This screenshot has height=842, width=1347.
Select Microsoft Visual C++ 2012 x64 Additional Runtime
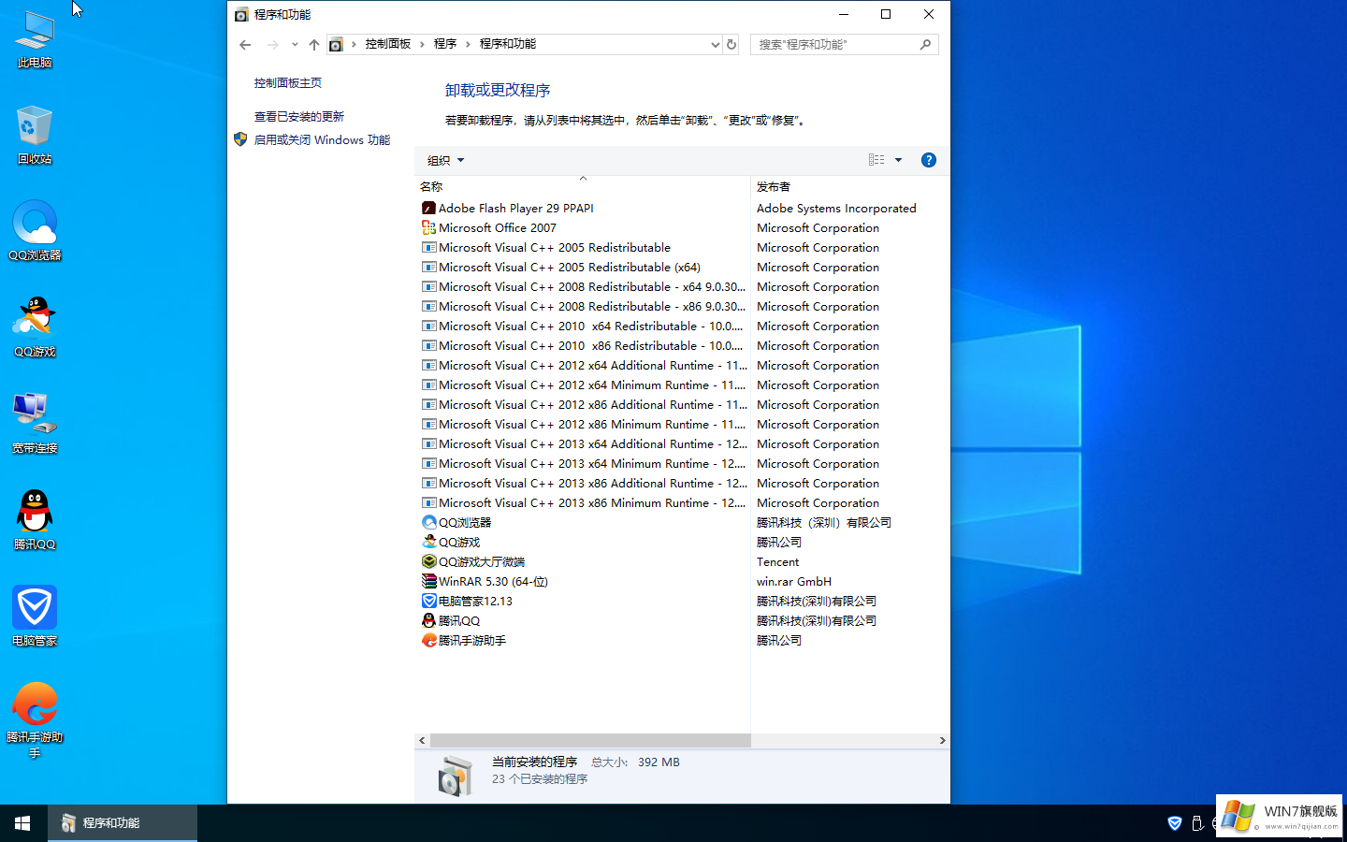click(x=592, y=365)
